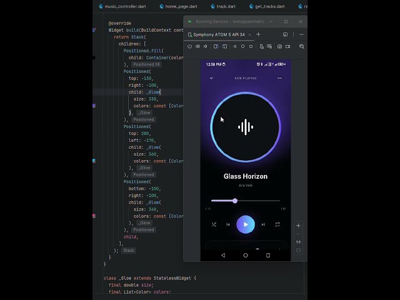Toggle repeat in the music player
This screenshot has height=300, width=400.
tap(277, 224)
